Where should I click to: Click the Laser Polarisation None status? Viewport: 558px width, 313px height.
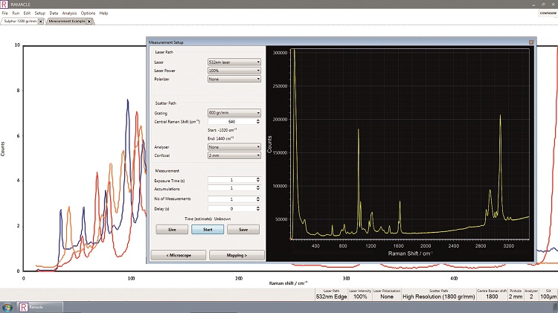pos(387,294)
